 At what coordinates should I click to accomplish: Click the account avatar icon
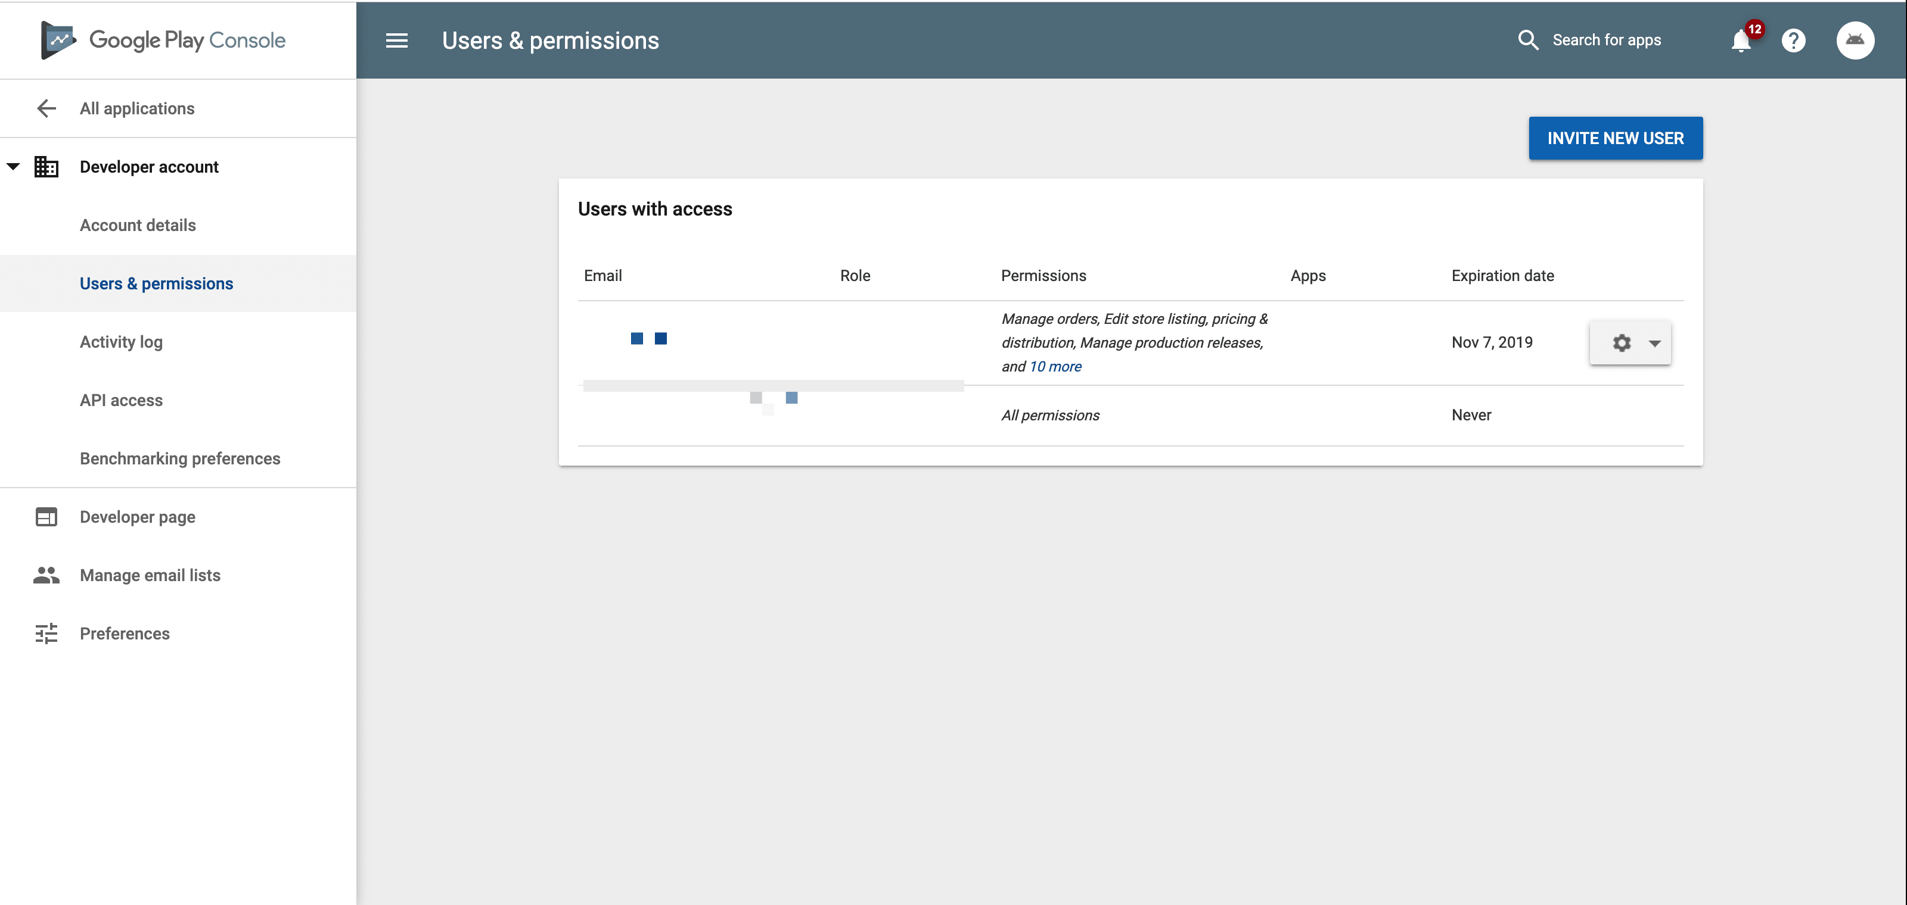point(1855,40)
